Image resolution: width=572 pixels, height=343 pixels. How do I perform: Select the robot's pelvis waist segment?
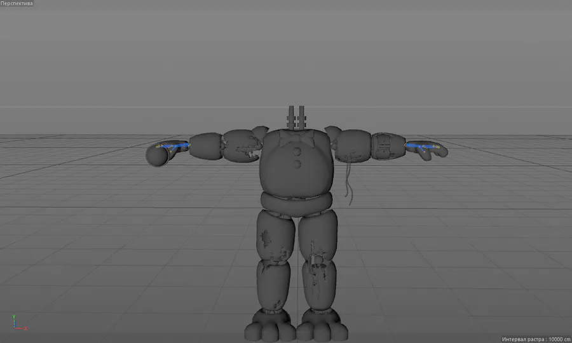click(x=297, y=203)
